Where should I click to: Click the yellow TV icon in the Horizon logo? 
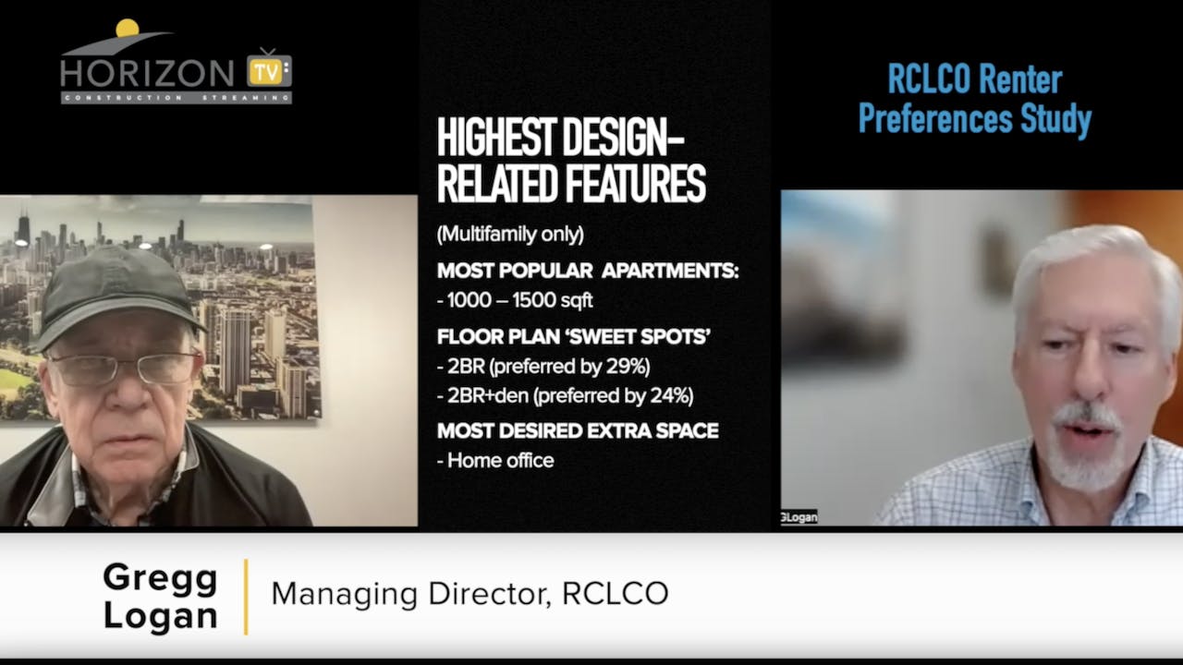(x=268, y=68)
